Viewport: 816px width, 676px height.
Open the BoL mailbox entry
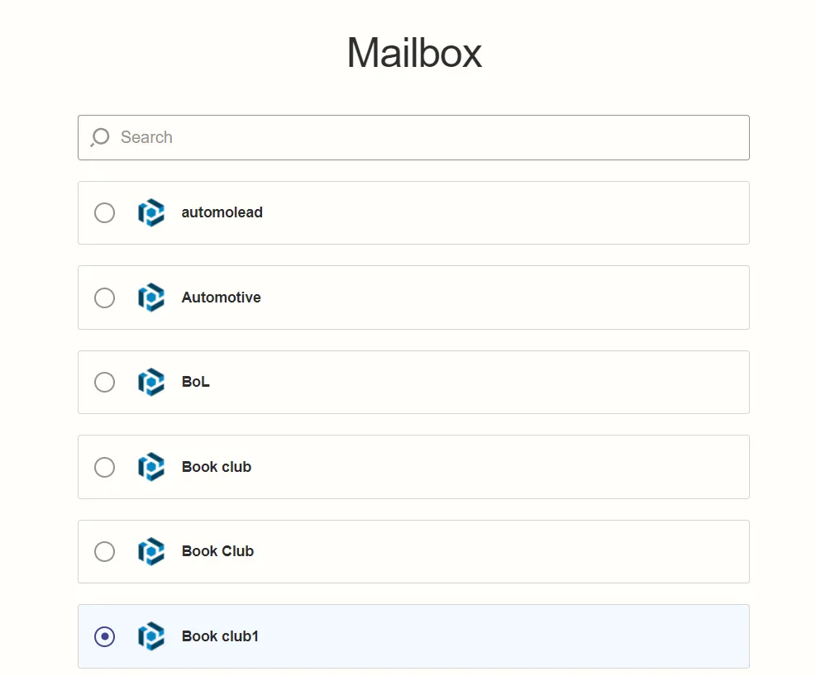(x=413, y=382)
